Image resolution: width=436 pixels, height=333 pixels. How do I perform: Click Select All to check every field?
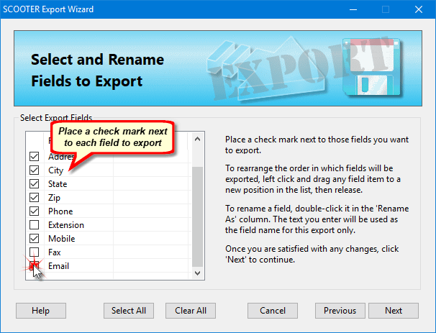click(129, 311)
